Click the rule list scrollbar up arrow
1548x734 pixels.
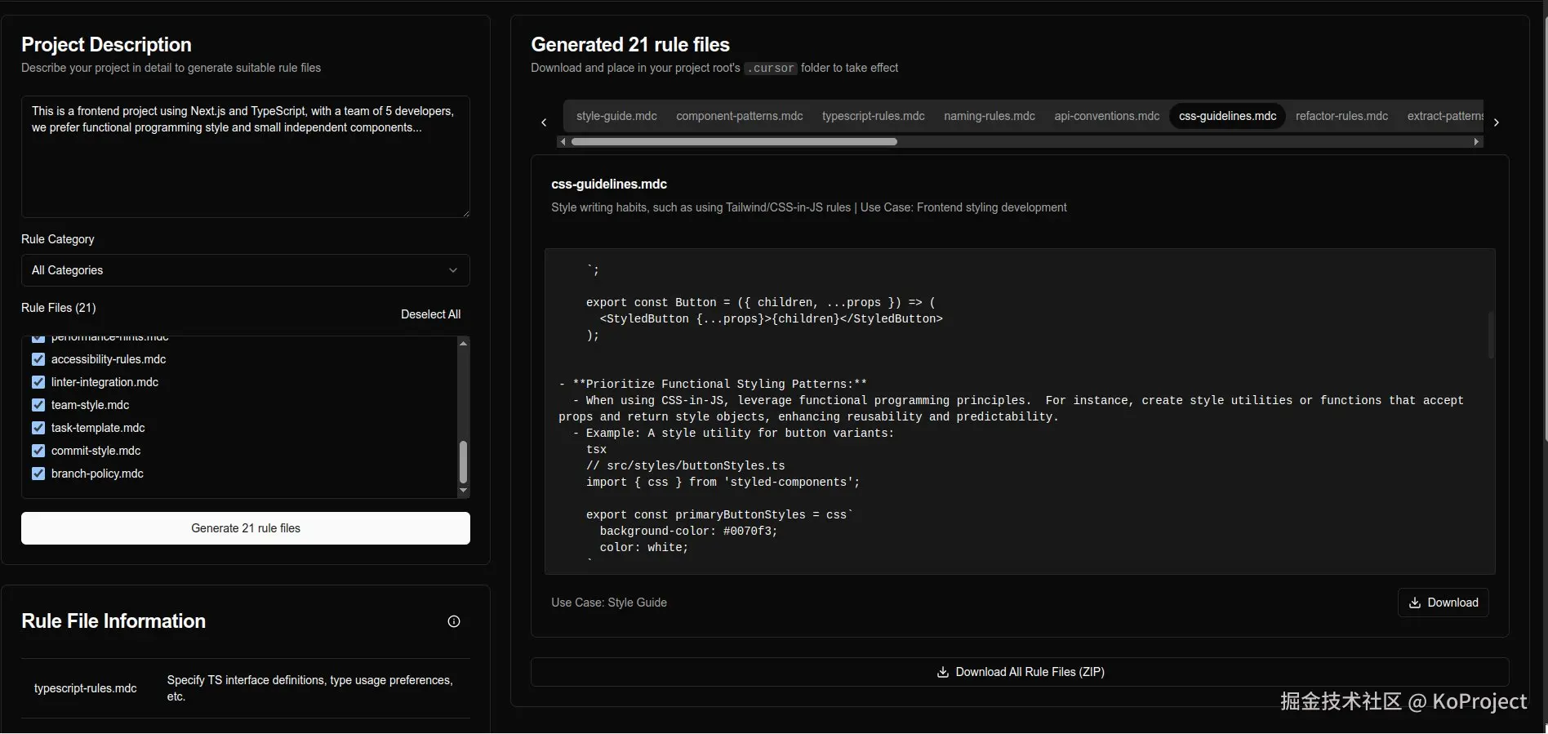[463, 344]
